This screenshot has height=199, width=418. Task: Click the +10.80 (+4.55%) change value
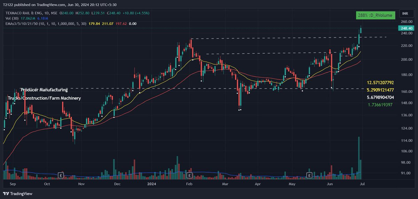pyautogui.click(x=135, y=13)
